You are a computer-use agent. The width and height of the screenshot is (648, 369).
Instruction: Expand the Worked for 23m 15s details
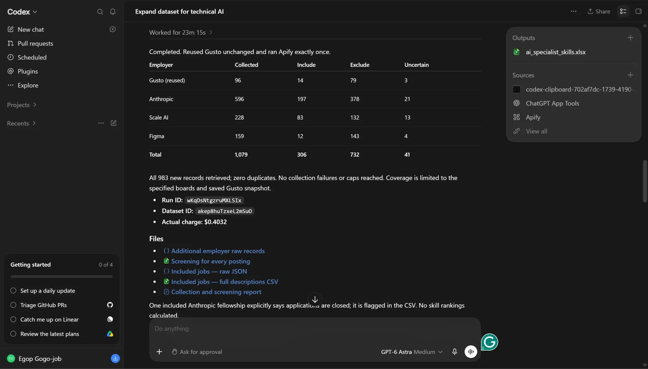click(x=181, y=32)
